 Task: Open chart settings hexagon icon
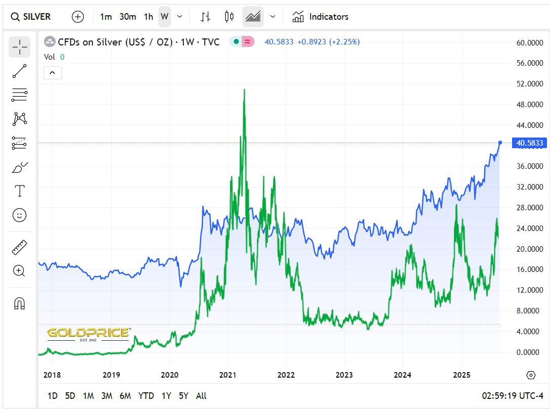tap(531, 375)
